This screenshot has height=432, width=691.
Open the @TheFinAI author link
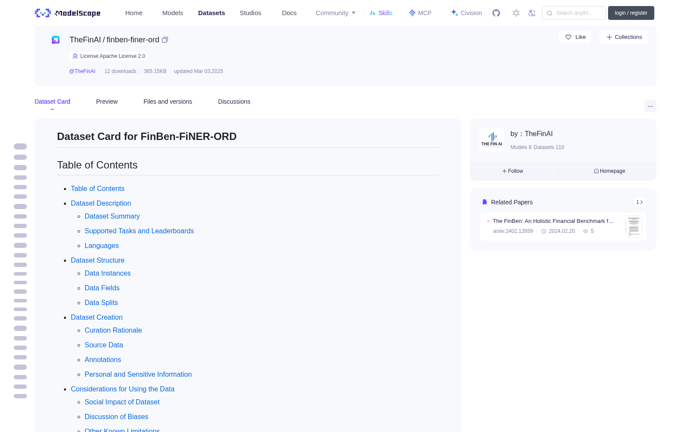82,71
